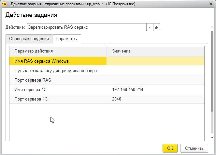Click the vertical scrollbar thumb
Viewport: 216px width, 155px height.
[x=212, y=71]
